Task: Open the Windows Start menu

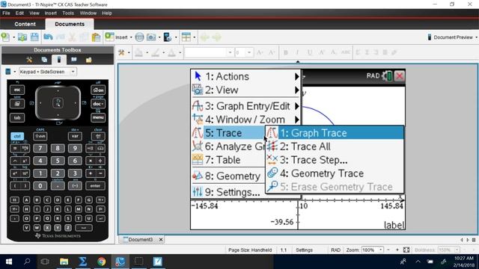Action: click(x=9, y=262)
